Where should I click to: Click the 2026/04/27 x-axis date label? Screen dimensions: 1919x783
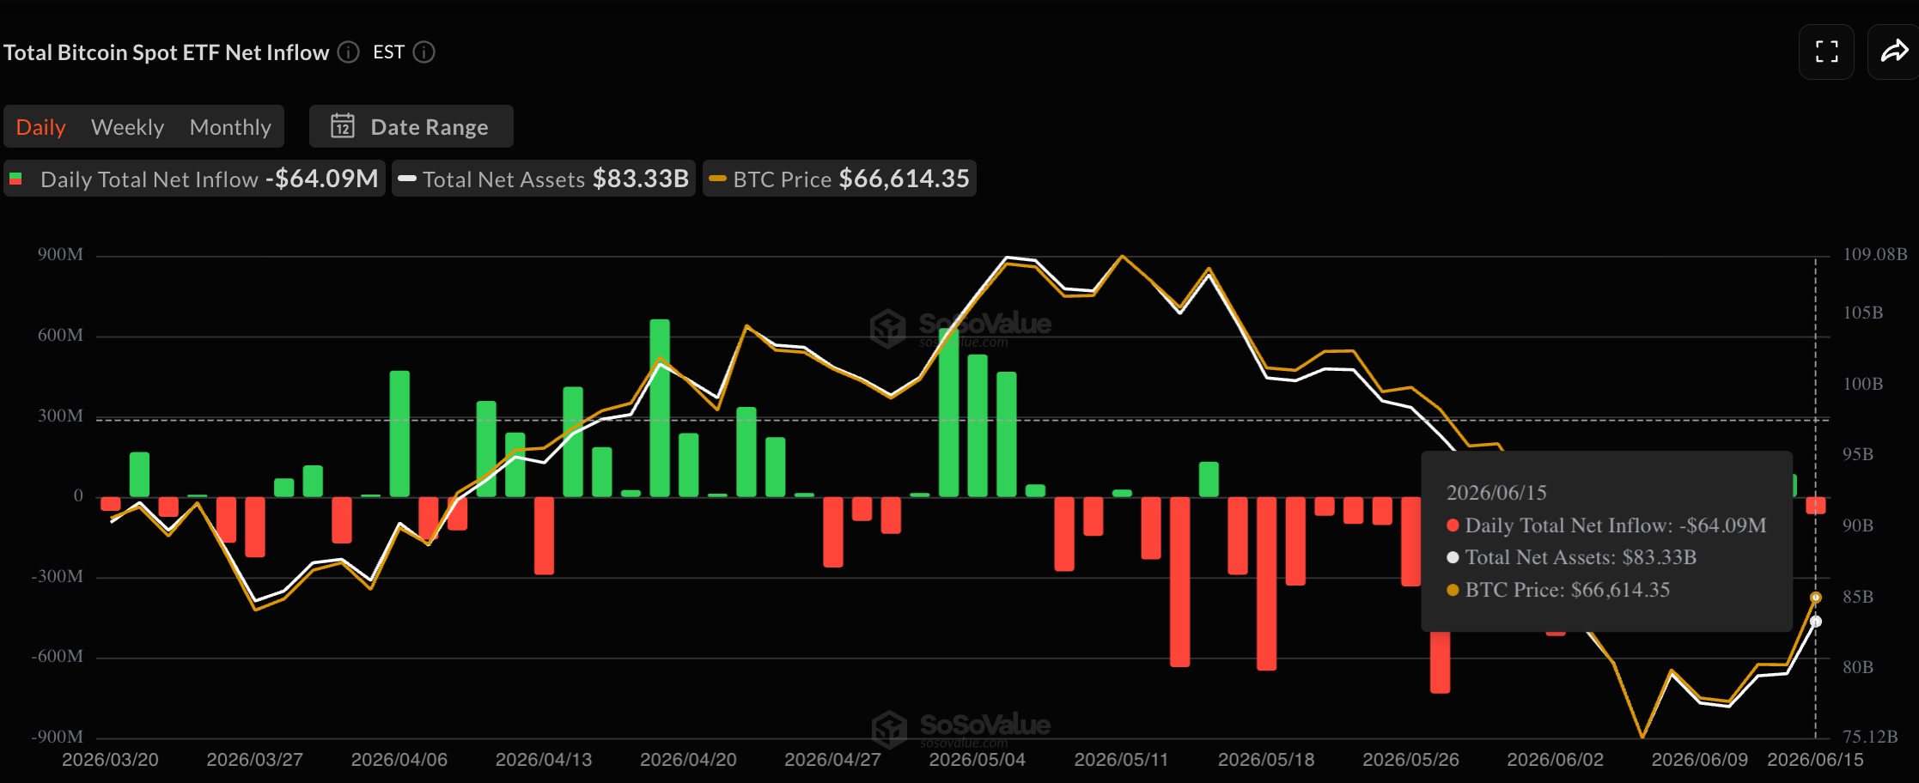tap(832, 760)
